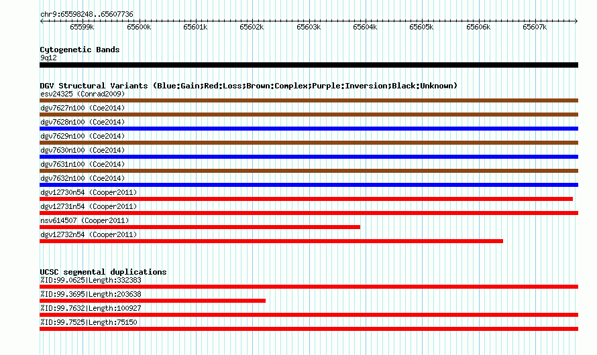597x355 pixels.
Task: Open the dgv7630n100 (Coe2014) label
Action: 83,150
